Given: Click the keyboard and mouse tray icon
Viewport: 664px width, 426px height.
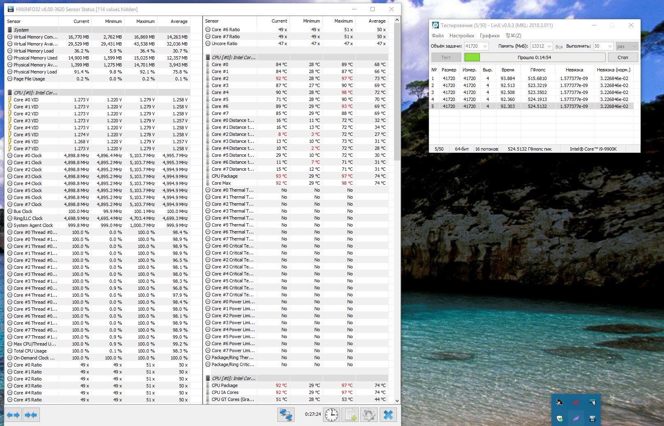Looking at the screenshot, I should point(592,402).
